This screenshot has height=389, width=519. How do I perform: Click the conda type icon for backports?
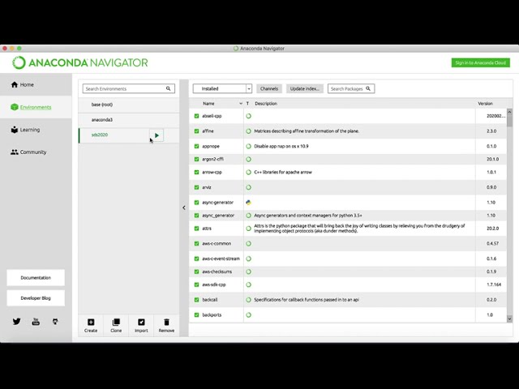(x=249, y=315)
